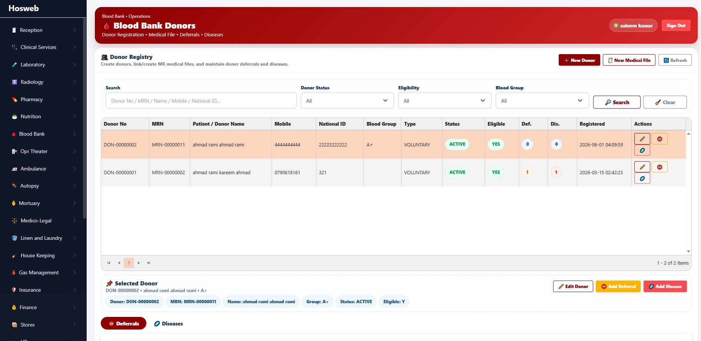The height and width of the screenshot is (341, 701).
Task: Add disease for DON-00000001 row icon
Action: tap(642, 179)
